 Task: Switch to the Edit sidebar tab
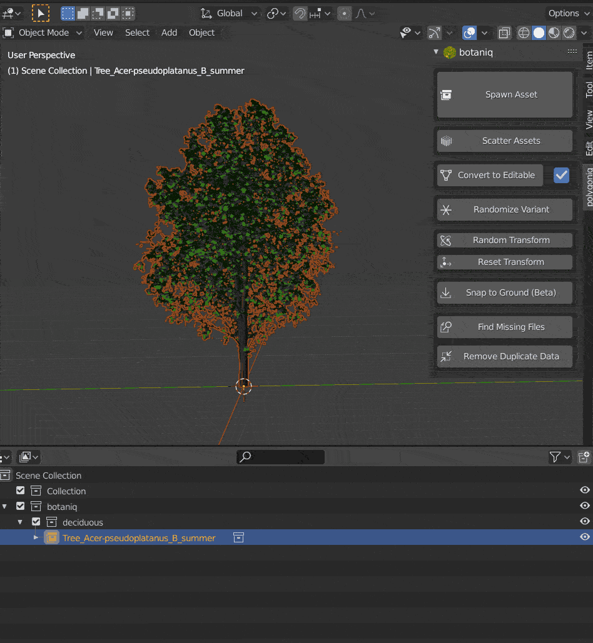589,148
